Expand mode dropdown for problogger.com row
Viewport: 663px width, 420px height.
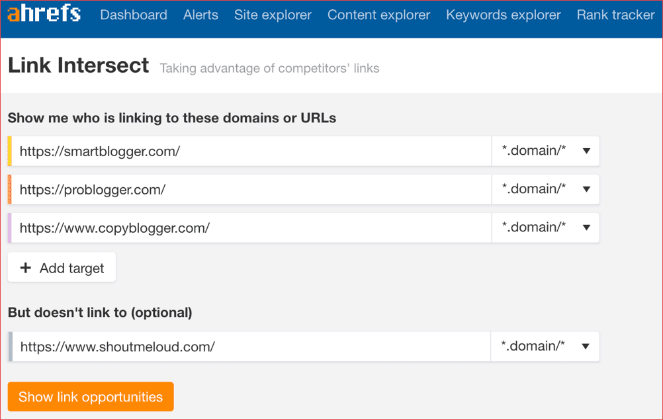coord(545,189)
